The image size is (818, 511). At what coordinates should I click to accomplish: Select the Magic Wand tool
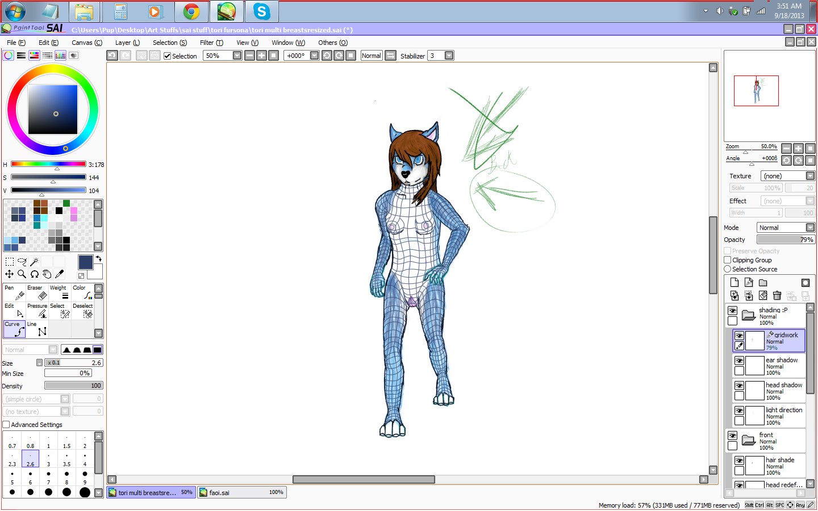[x=34, y=262]
